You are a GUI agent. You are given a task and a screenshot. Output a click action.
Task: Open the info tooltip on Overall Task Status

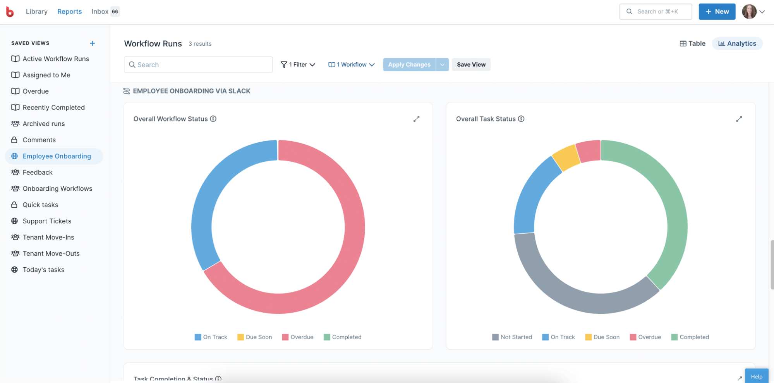coord(522,119)
